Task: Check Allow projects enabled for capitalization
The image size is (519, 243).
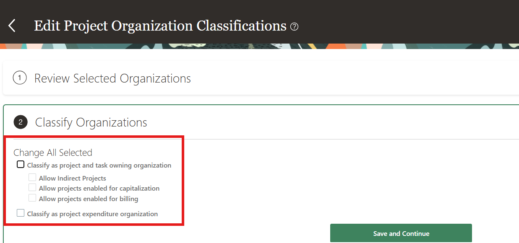Action: (32, 187)
